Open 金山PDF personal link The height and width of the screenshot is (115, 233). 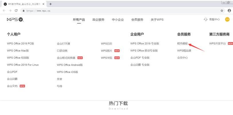coord(12,72)
